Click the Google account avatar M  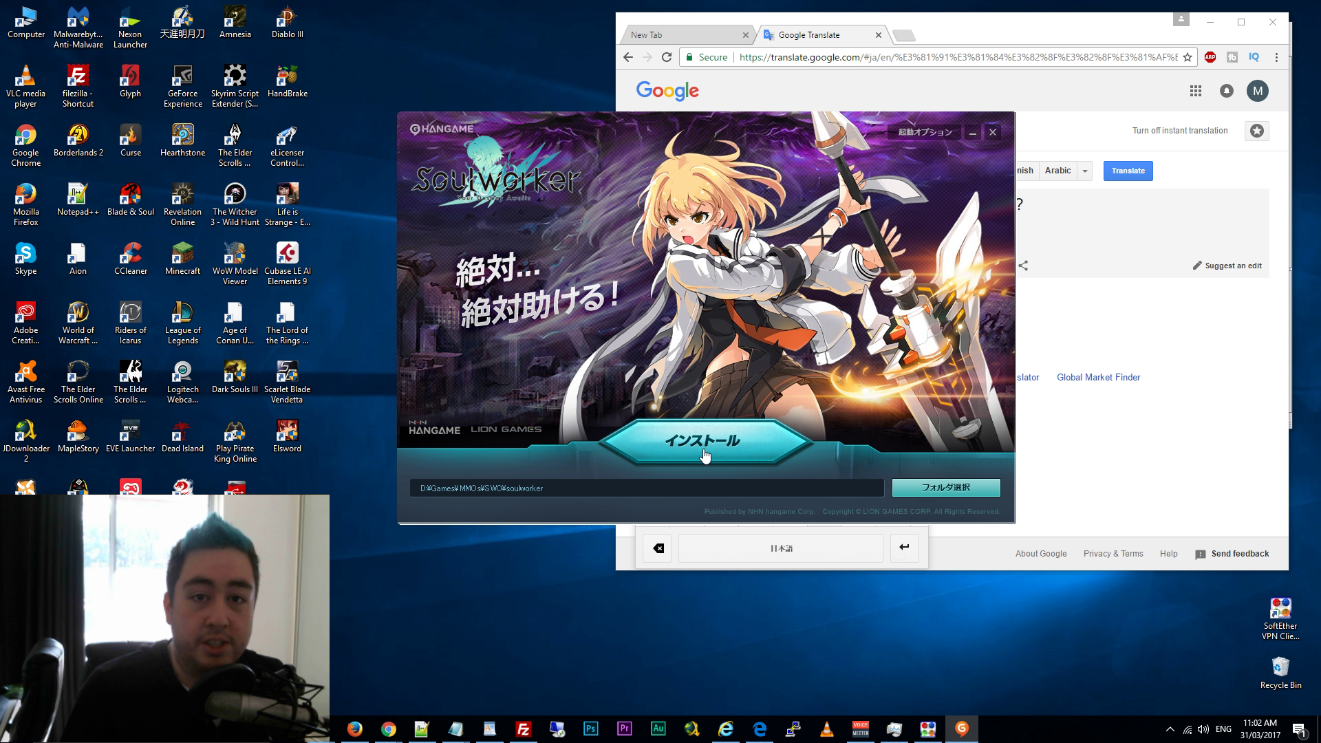click(1258, 91)
